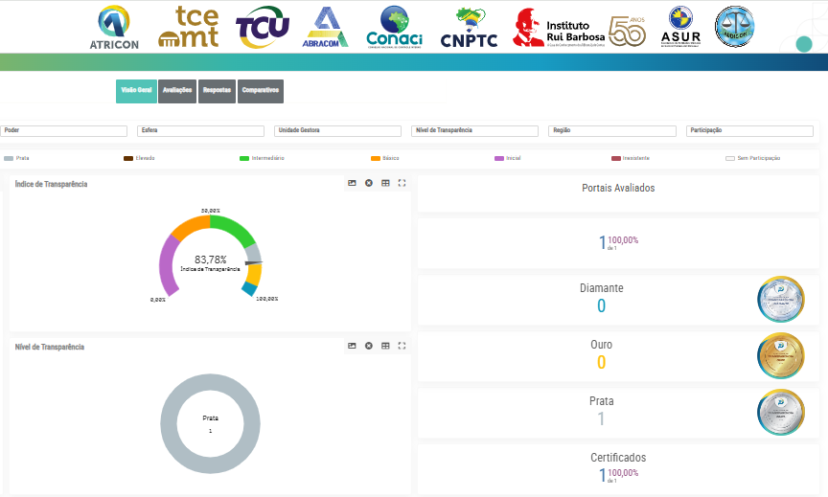Screen dimensions: 828x497
Task: Open the Esfera filter dropdown
Action: pos(200,130)
